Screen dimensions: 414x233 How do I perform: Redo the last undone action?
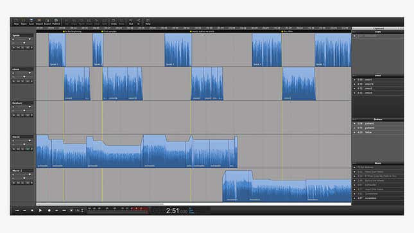point(122,22)
